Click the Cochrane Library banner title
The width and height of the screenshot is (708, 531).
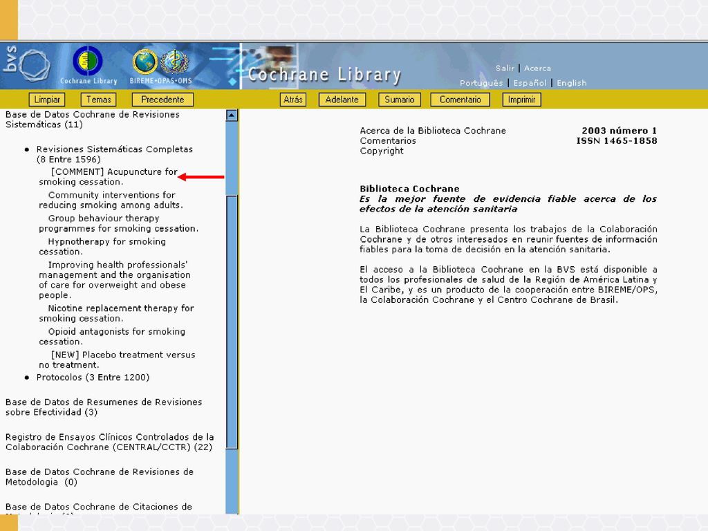coord(324,75)
